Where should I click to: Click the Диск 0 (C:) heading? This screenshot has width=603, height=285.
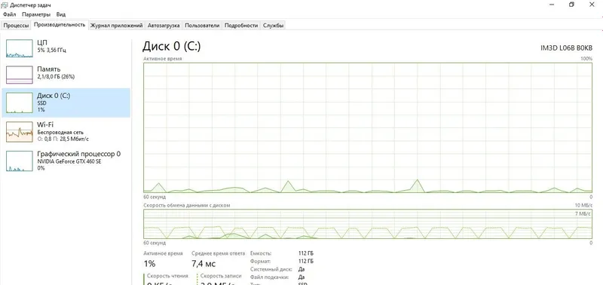point(172,46)
